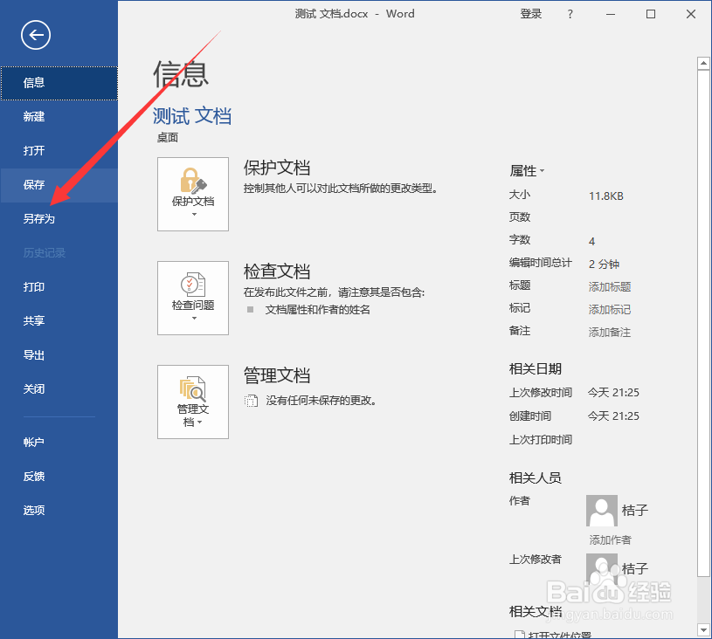The width and height of the screenshot is (712, 639).
Task: Click the 添加标记 (Add Tags) link
Action: click(x=609, y=308)
